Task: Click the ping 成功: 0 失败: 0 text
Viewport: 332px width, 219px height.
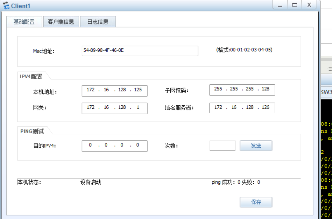Action: click(x=236, y=182)
